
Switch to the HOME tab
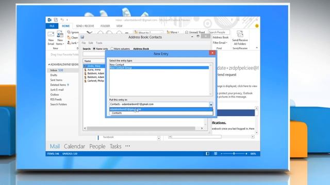[65, 26]
